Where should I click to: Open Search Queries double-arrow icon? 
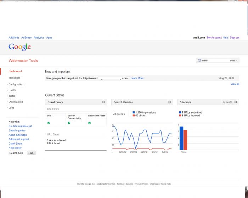[170, 102]
